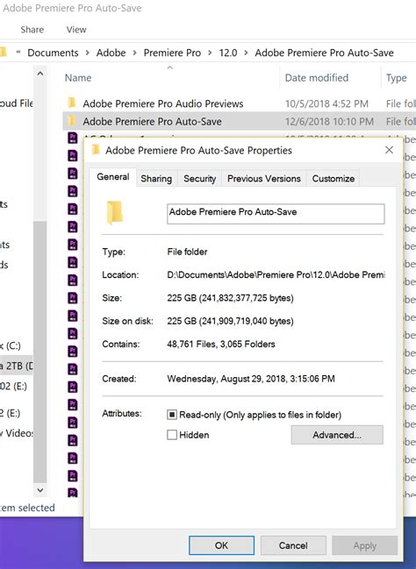The height and width of the screenshot is (569, 416).
Task: Click the Advanced... attributes button
Action: 337,435
